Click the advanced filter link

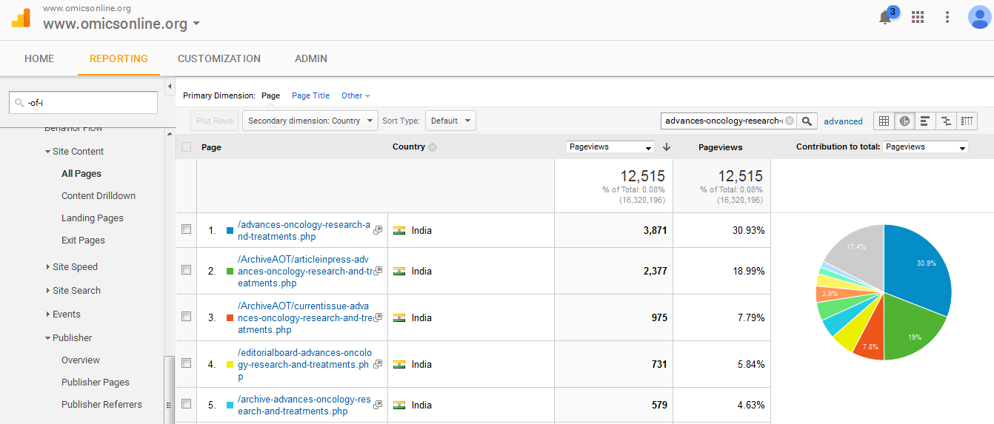click(843, 121)
